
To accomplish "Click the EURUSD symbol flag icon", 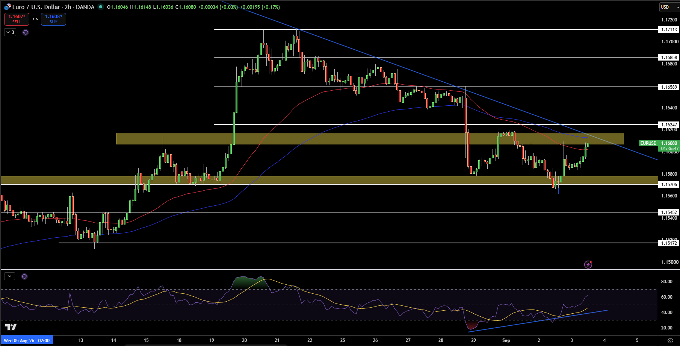I will tap(8, 7).
